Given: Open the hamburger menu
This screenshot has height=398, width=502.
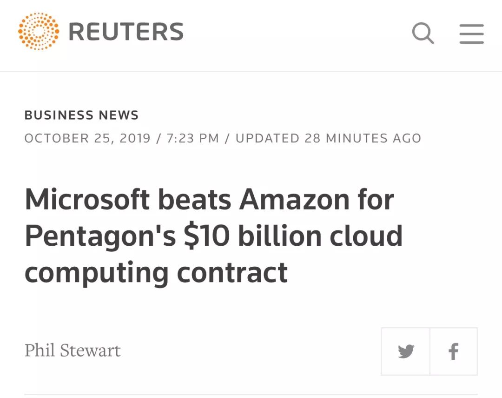Looking at the screenshot, I should coord(471,34).
